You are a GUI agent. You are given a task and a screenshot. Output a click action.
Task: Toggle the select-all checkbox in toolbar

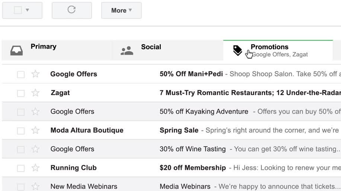point(17,10)
